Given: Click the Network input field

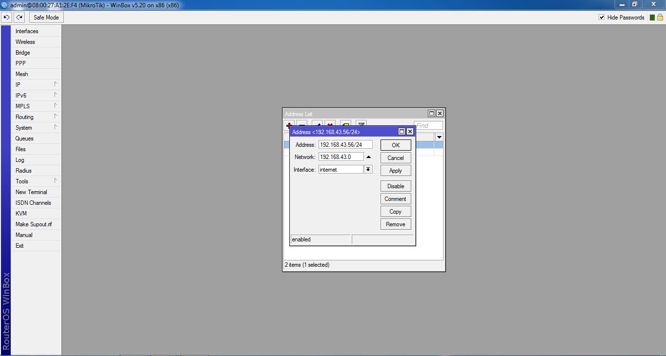Looking at the screenshot, I should (341, 157).
